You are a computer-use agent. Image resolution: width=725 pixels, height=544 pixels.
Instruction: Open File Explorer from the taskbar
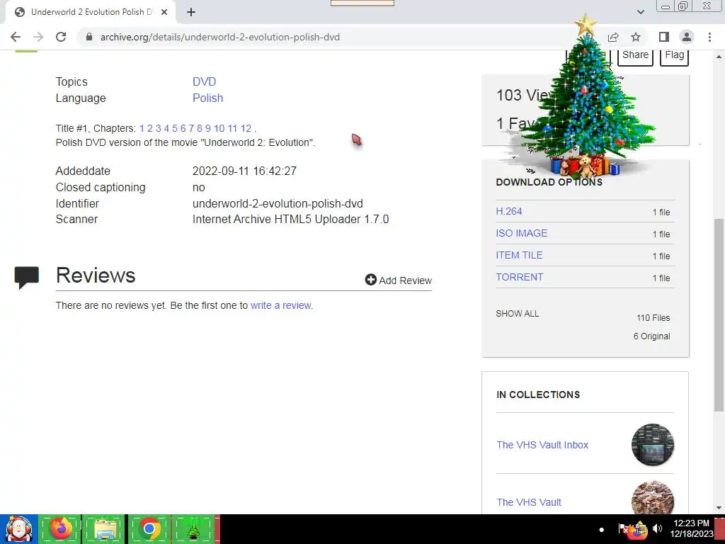coord(104,529)
